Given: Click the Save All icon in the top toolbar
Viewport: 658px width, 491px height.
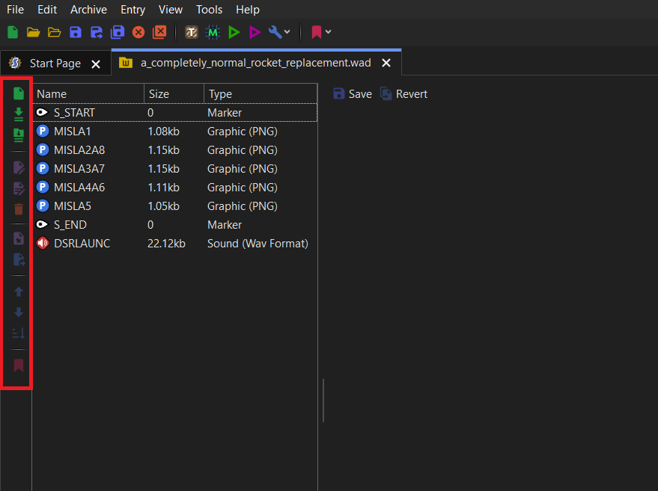Looking at the screenshot, I should 118,32.
